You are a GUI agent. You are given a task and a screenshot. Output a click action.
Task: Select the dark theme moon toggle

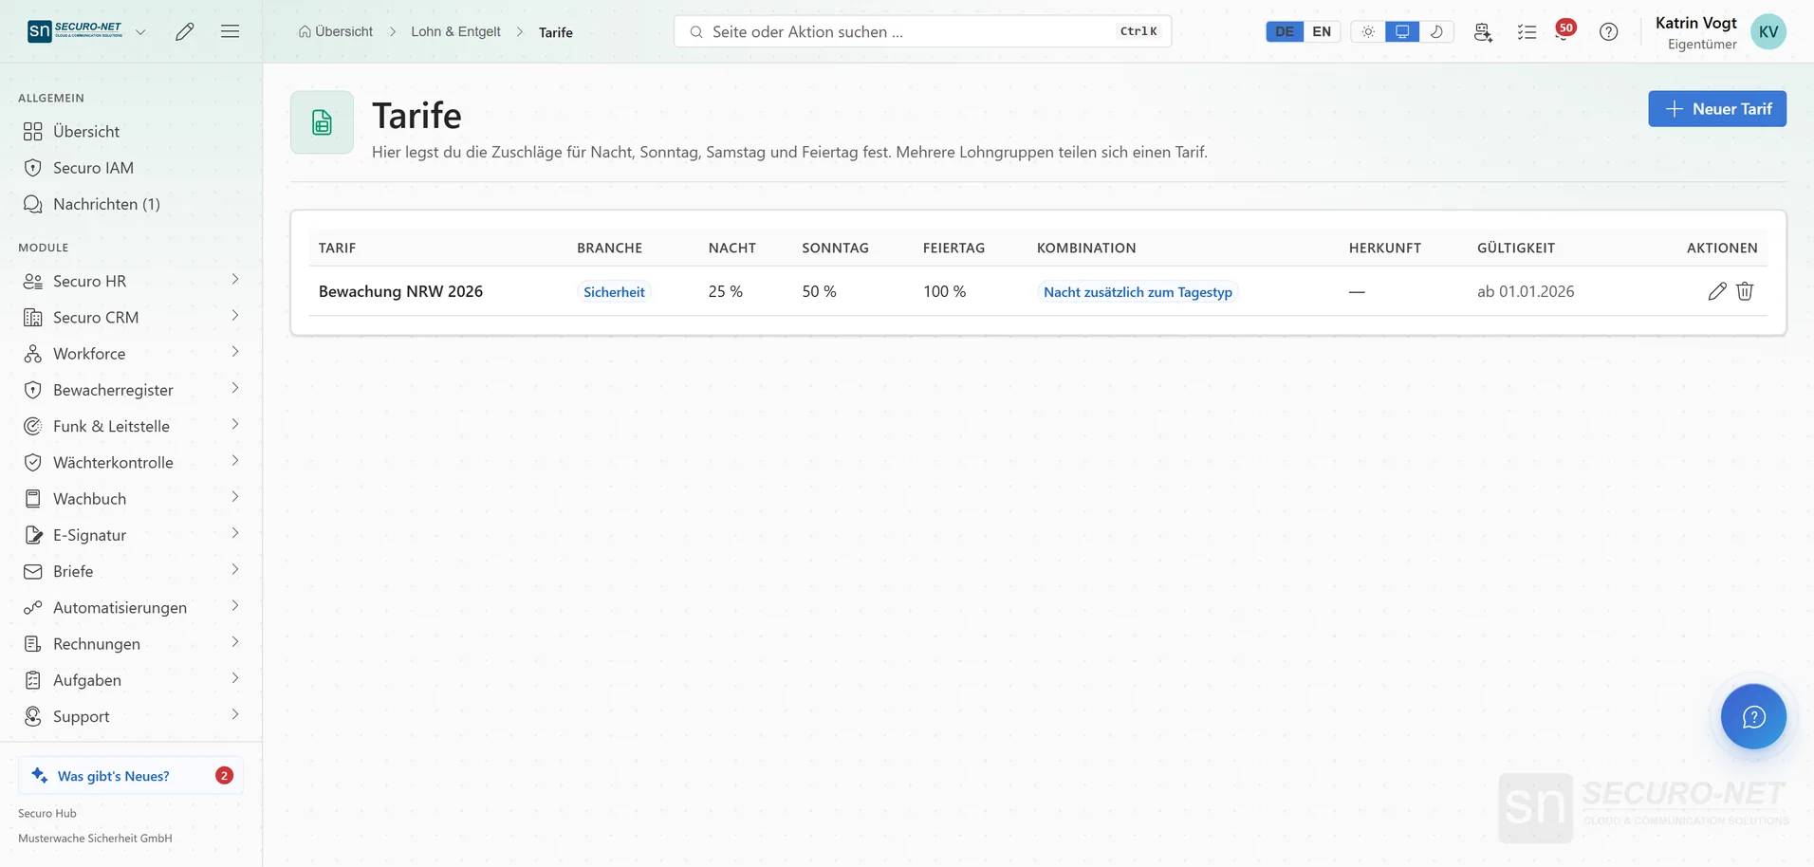coord(1436,31)
